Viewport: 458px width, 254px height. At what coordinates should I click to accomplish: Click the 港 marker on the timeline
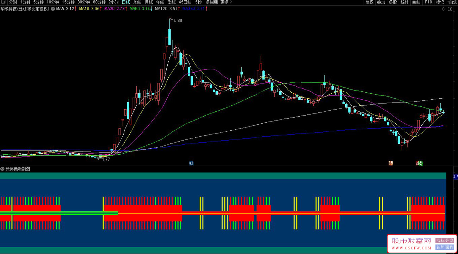(421, 163)
